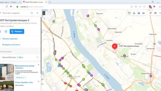Viewport: 161px width, 91px height.
Task: Click the Малые Жарки village label
Action: coord(112,29)
